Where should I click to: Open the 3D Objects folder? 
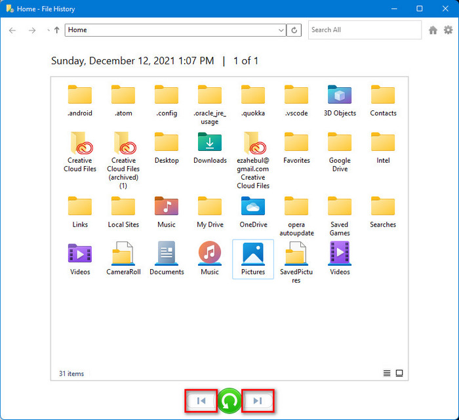[x=340, y=100]
